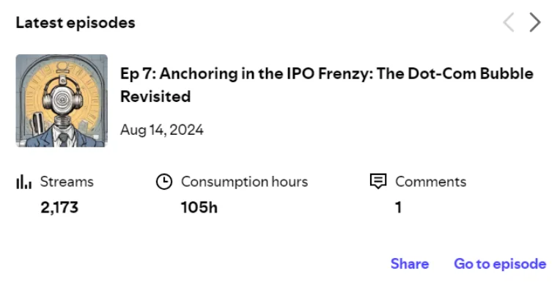Select the comments count of 1
560x288 pixels.
[399, 207]
